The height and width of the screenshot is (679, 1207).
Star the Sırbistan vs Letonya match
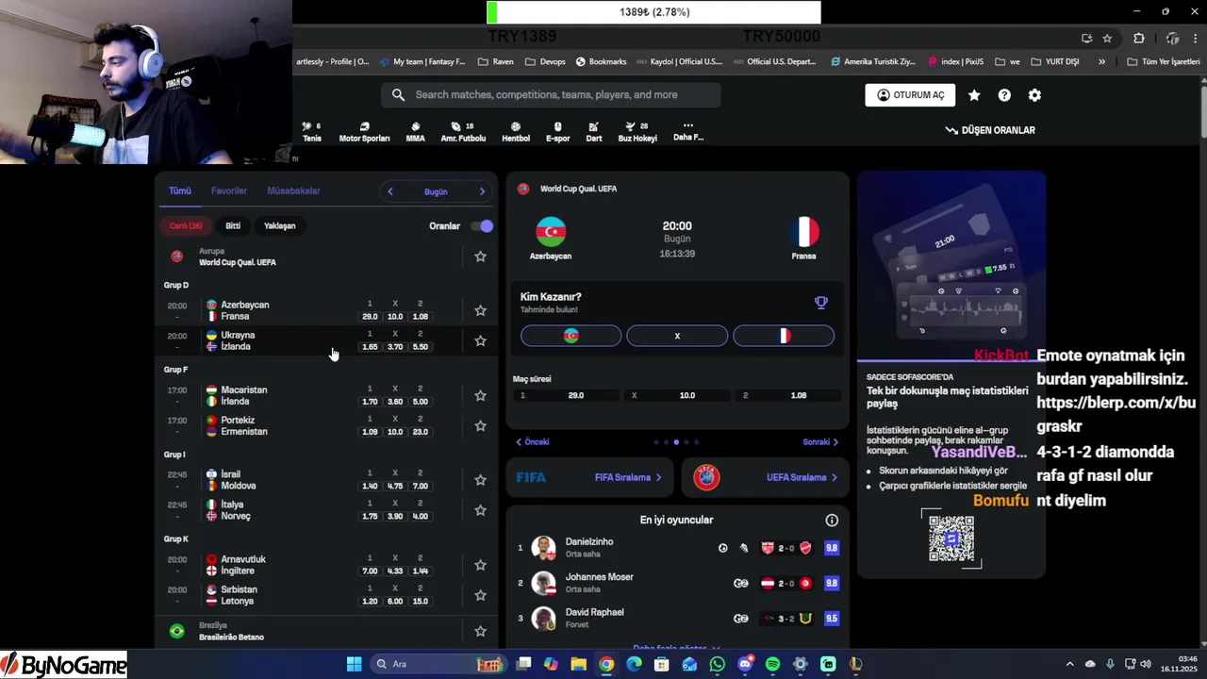(x=480, y=595)
